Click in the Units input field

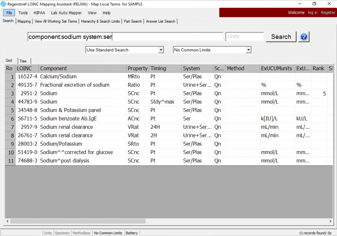tap(245, 37)
